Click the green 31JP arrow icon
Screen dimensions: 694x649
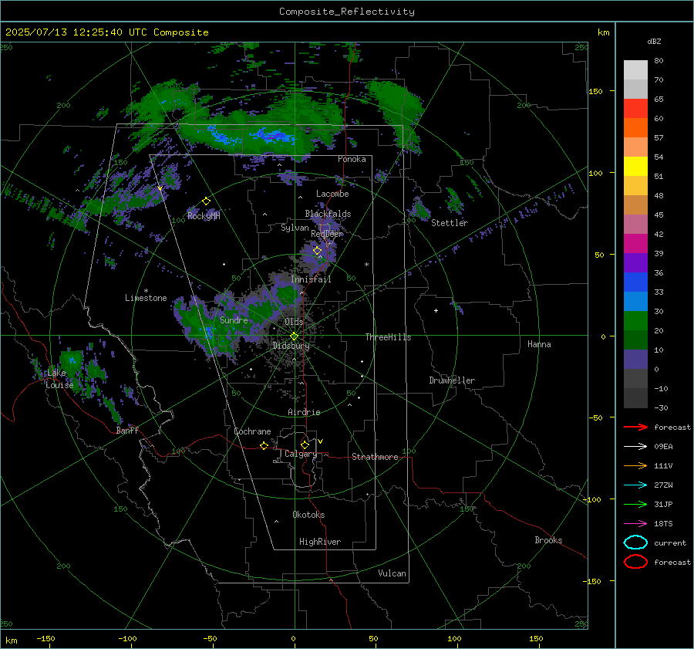(635, 504)
